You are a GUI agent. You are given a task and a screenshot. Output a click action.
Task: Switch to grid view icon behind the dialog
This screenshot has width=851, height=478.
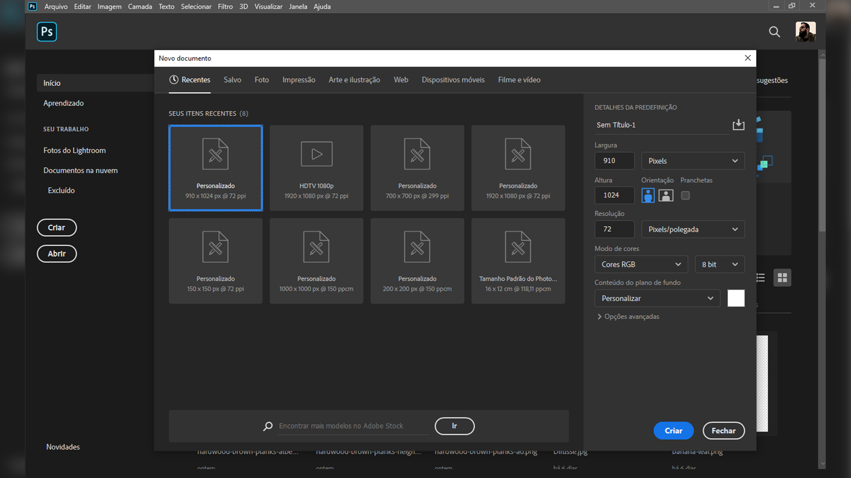pos(782,278)
